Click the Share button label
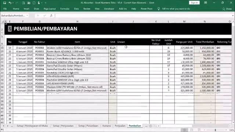Screen dimensions: 235x132 229,9
